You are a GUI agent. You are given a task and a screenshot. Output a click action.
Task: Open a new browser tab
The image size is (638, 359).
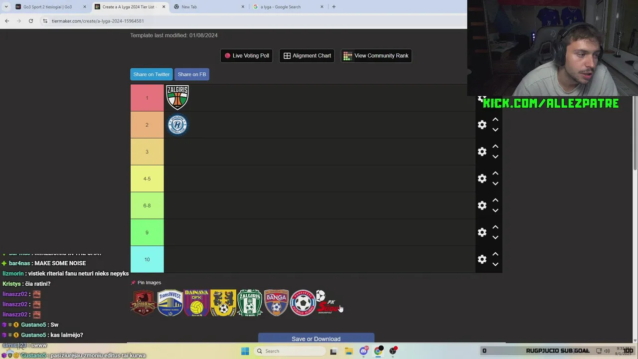pos(333,7)
